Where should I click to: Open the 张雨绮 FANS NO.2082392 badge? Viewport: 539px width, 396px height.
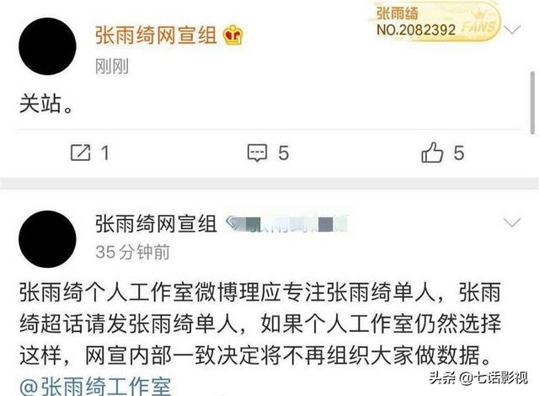[x=435, y=22]
